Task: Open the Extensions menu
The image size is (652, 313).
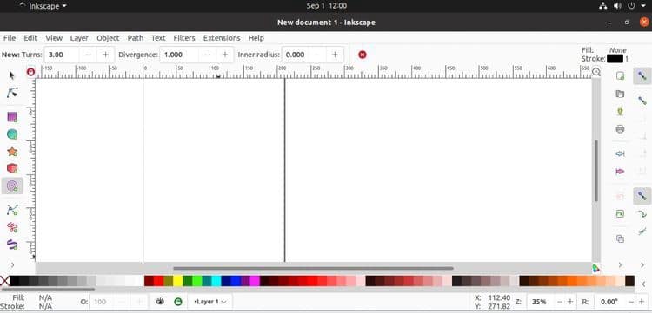Action: point(222,38)
